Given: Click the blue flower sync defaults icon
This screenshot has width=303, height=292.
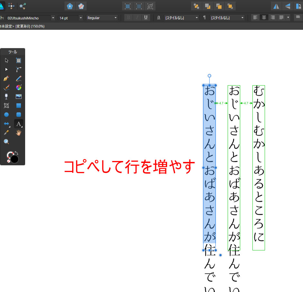Looking at the screenshot, I should [x=70, y=6].
